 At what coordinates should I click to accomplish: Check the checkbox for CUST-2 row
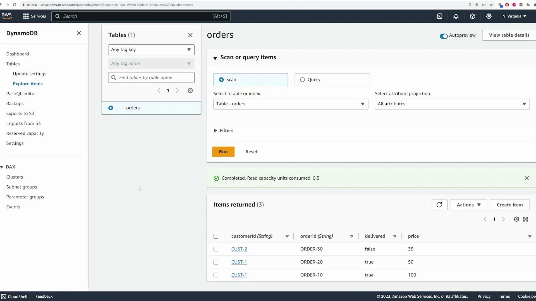point(216,249)
